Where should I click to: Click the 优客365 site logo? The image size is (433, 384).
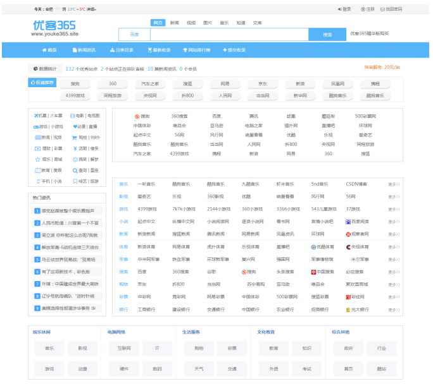(54, 28)
